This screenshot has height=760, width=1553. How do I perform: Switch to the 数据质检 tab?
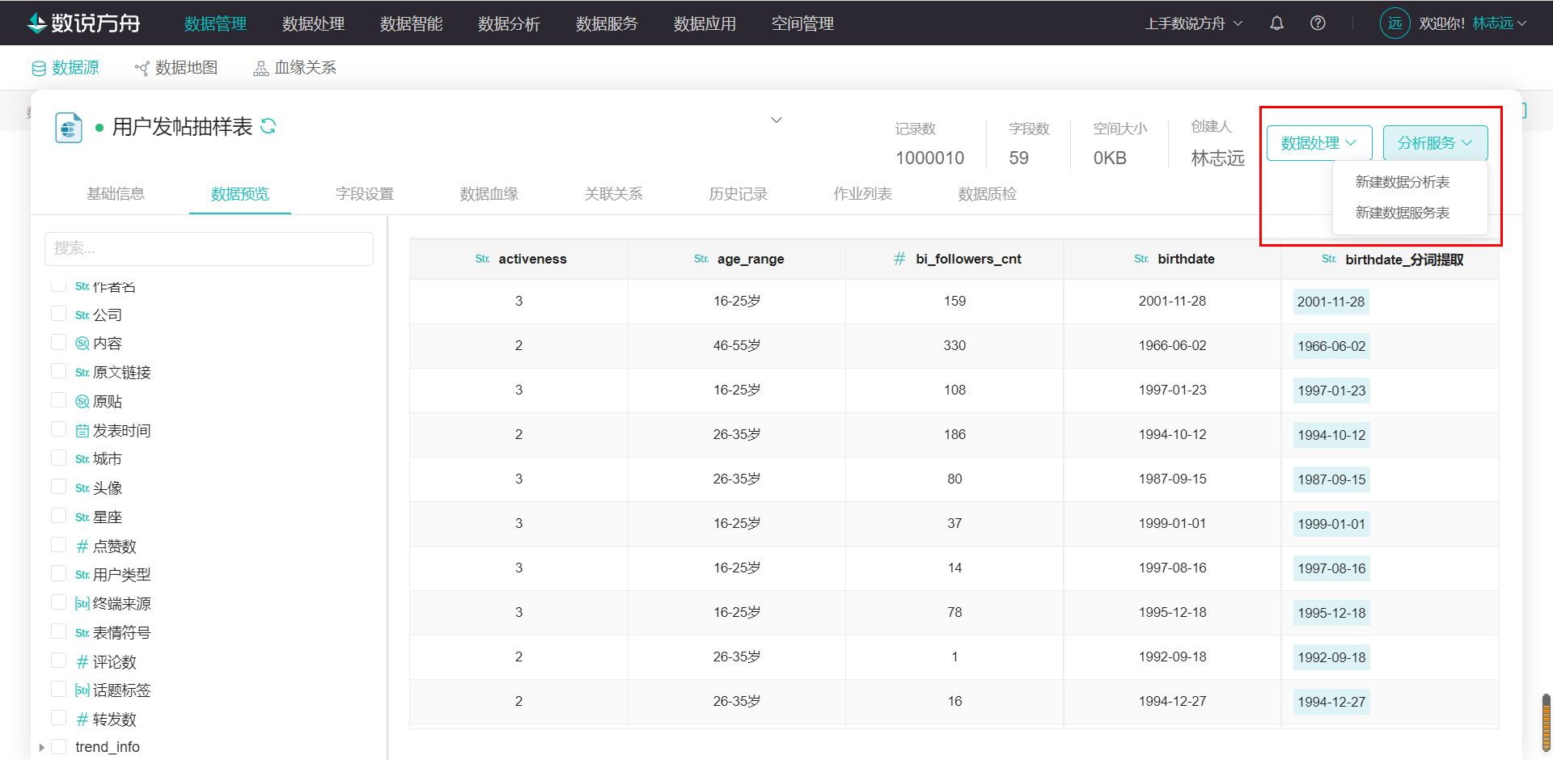pos(988,194)
